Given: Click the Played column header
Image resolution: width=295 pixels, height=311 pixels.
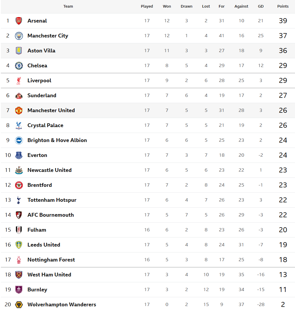Looking at the screenshot, I should [x=147, y=6].
